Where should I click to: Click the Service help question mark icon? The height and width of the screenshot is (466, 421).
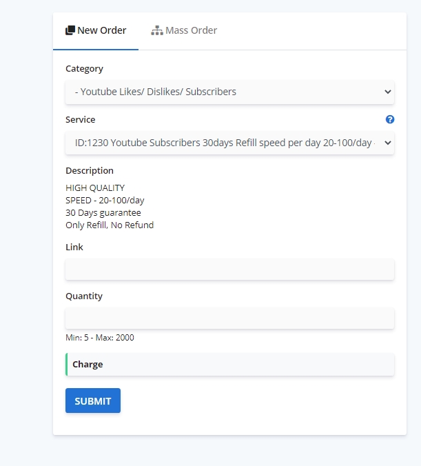tap(390, 119)
